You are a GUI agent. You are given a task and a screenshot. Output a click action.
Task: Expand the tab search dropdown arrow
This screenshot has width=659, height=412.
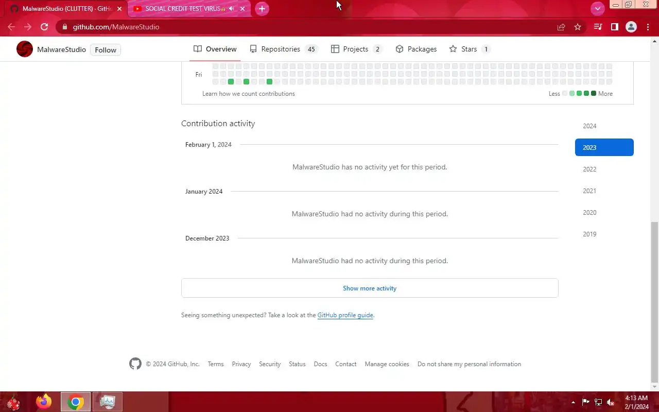(x=597, y=9)
